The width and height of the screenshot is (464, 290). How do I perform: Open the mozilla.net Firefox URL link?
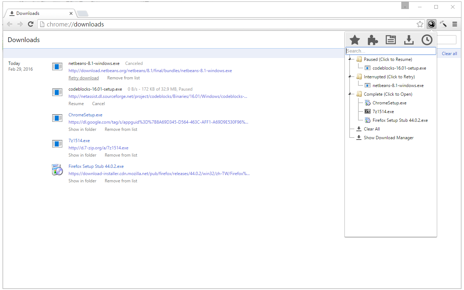point(159,174)
